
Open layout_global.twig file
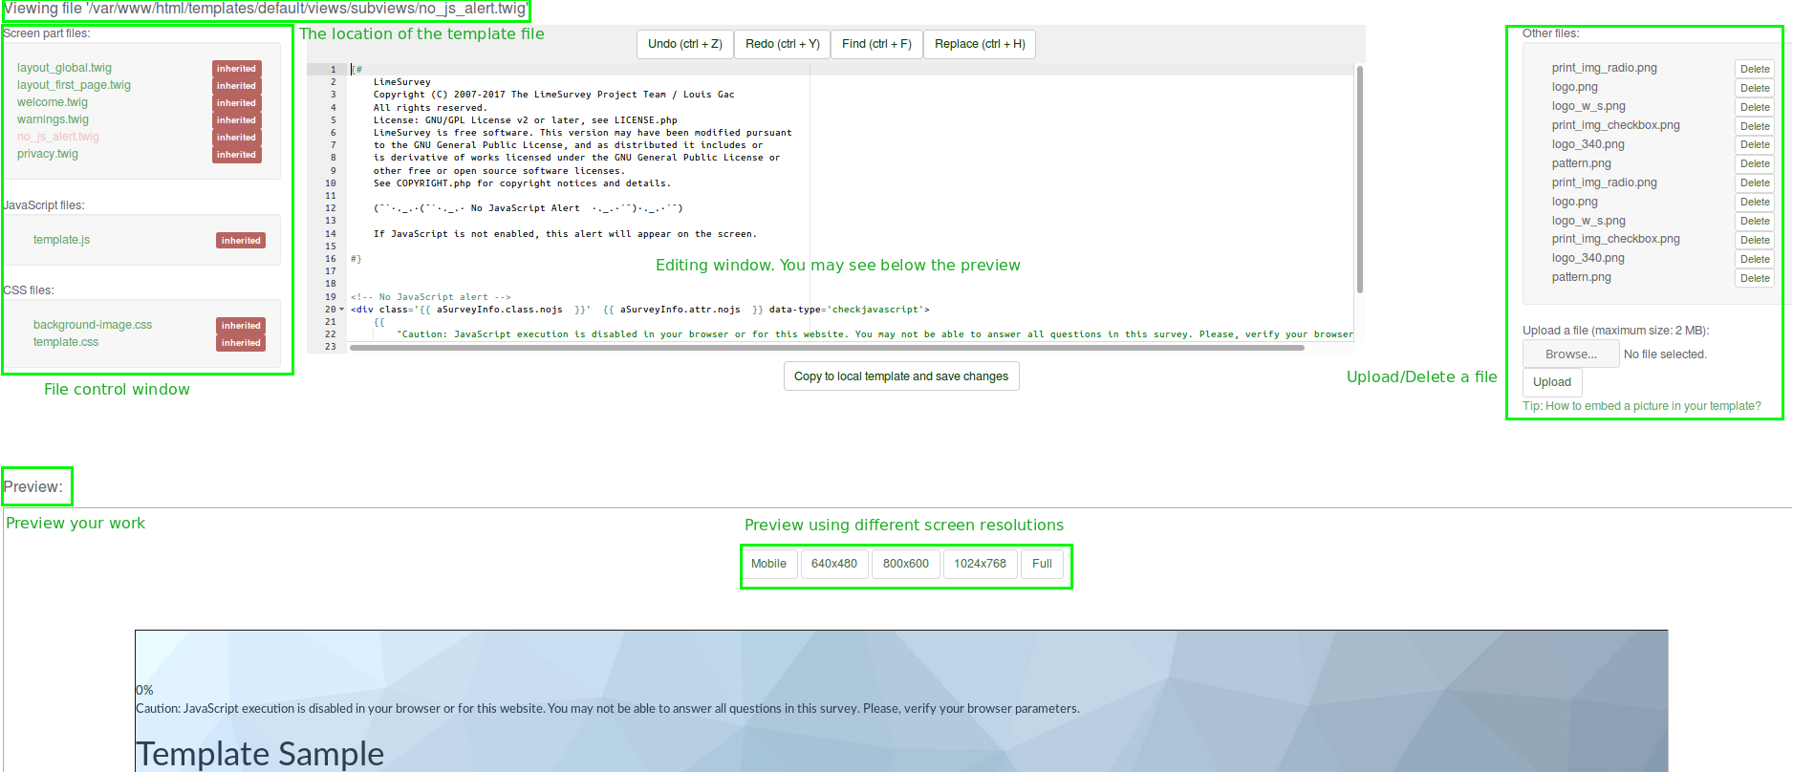point(64,68)
